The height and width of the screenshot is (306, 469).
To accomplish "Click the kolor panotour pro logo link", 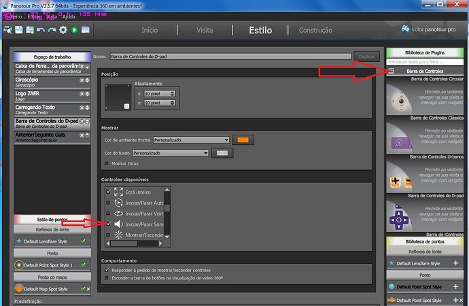I will (x=428, y=29).
